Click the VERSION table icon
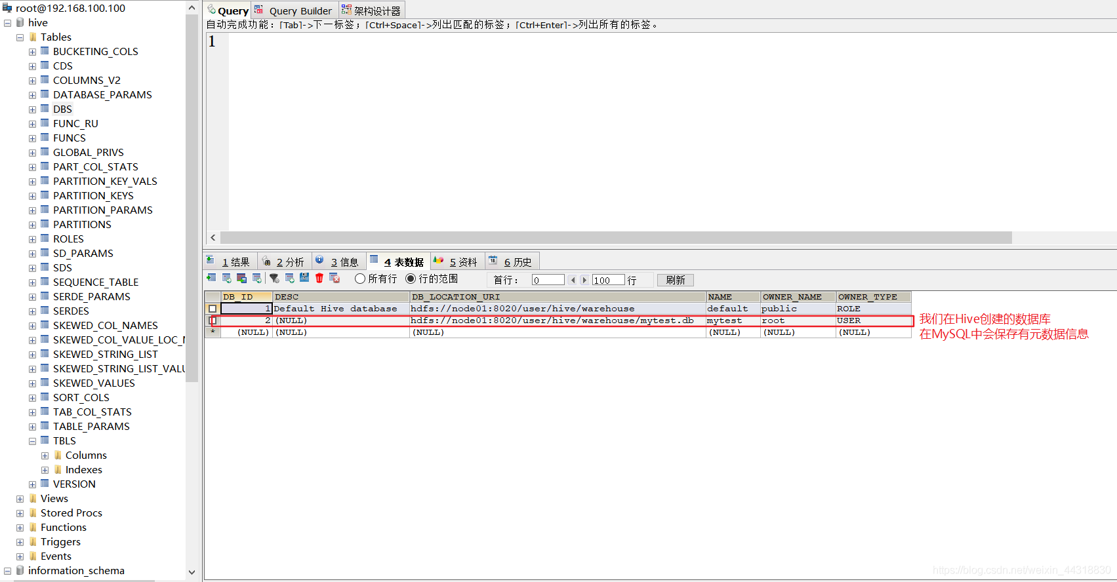 (x=45, y=483)
